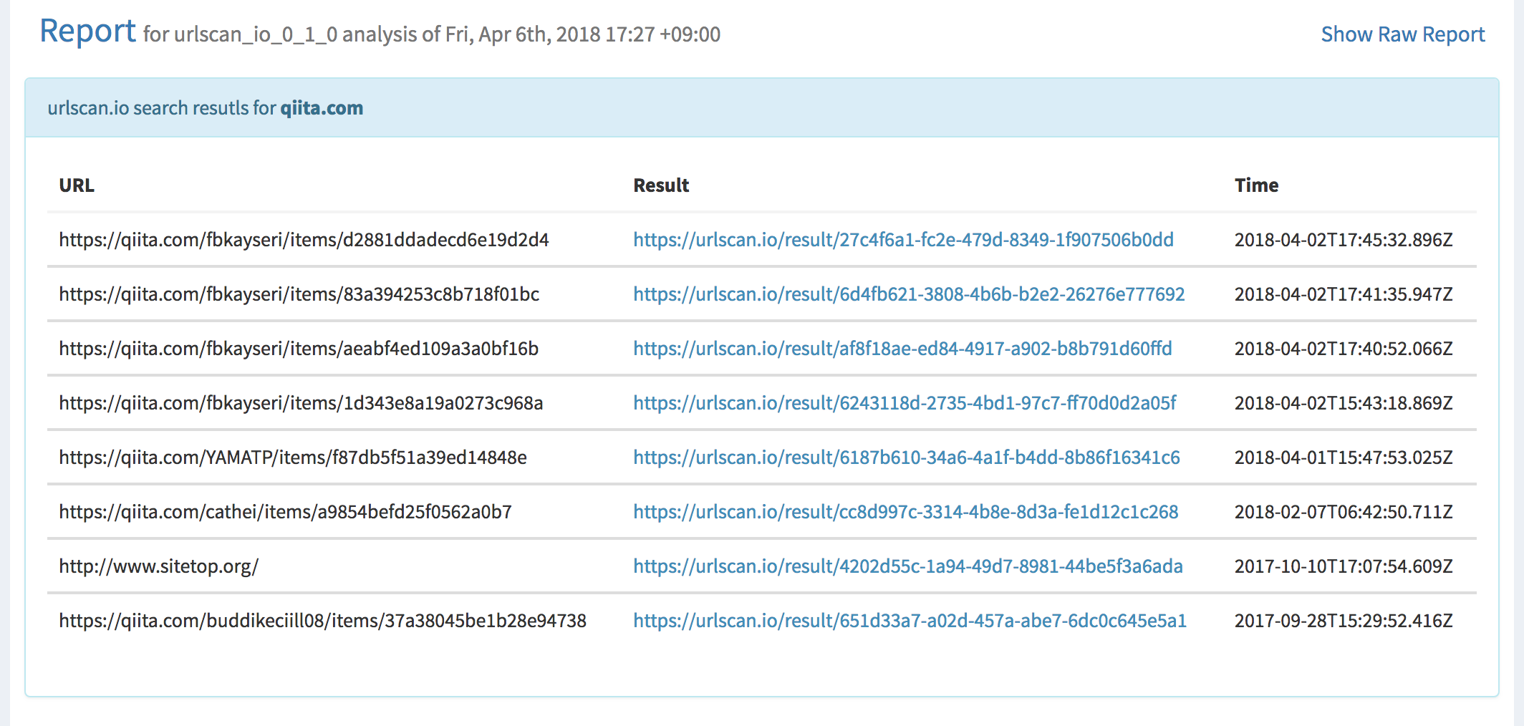Click URL ending 1d343e8a19a0273c968a
The height and width of the screenshot is (726, 1524).
point(301,403)
